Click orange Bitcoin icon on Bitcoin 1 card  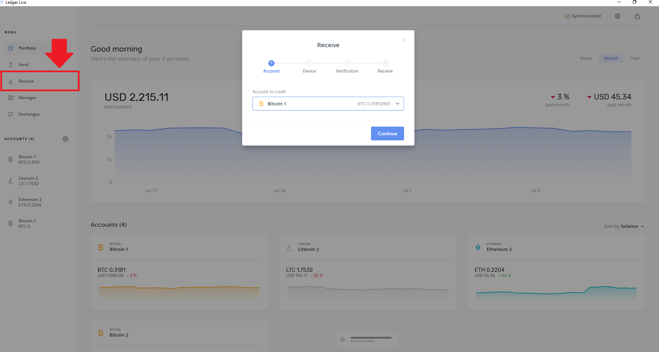101,247
